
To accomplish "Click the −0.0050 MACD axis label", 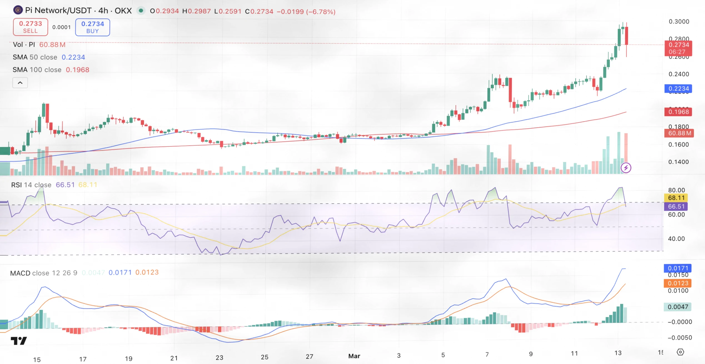I will click(680, 338).
